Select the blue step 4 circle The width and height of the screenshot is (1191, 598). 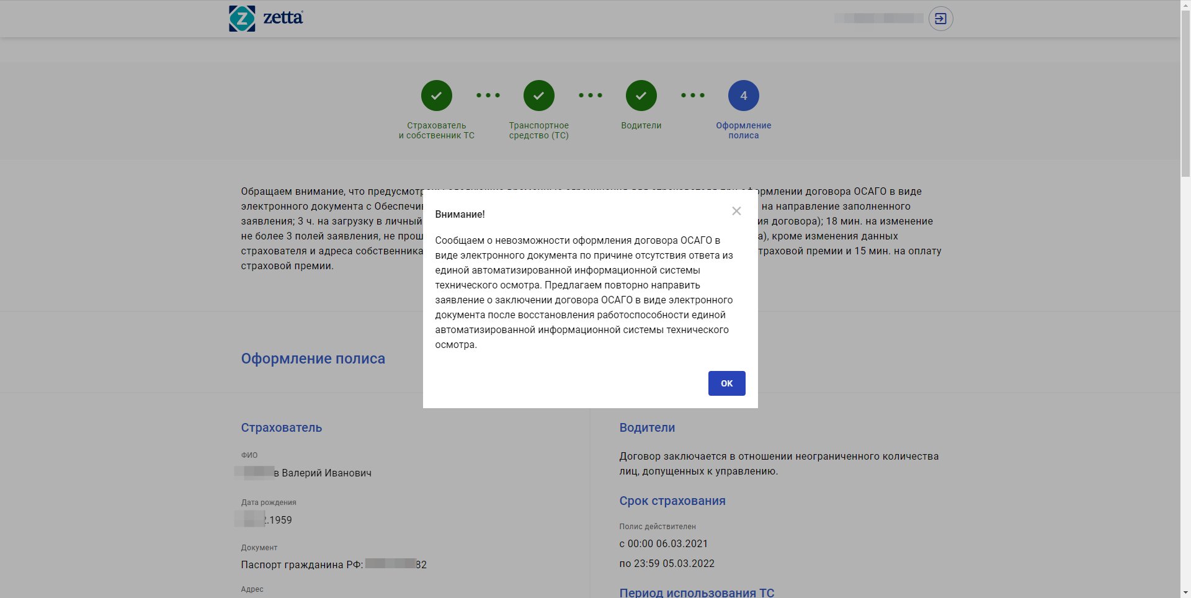click(x=743, y=96)
